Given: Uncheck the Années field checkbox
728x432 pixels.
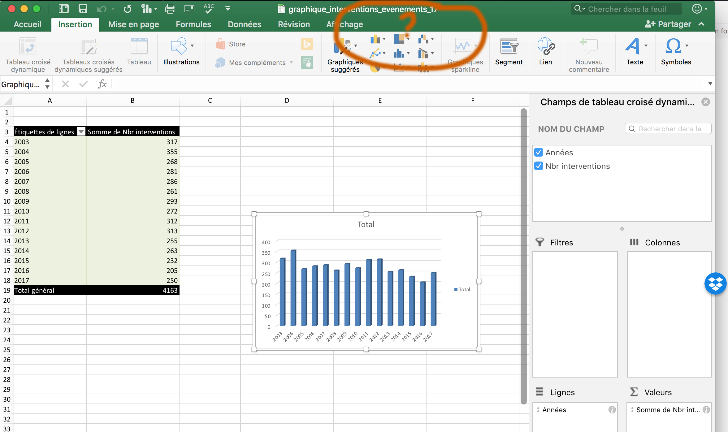Looking at the screenshot, I should (539, 152).
